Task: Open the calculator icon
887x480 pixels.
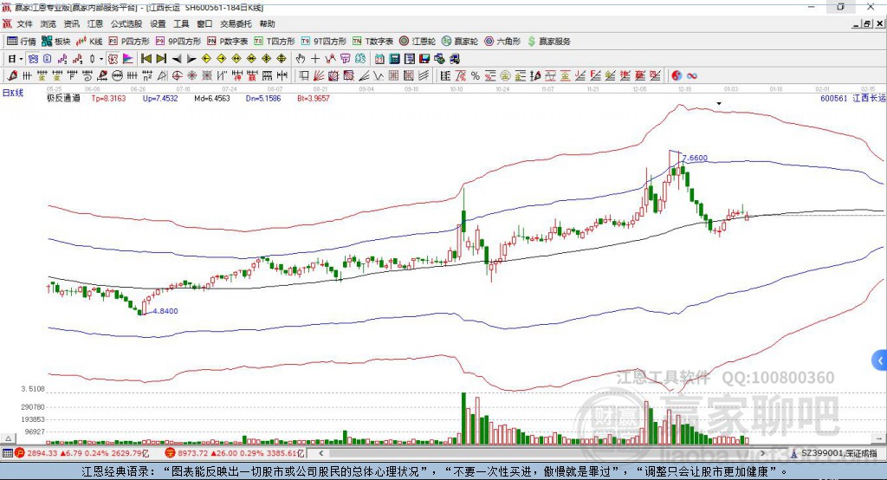Action: [x=394, y=59]
